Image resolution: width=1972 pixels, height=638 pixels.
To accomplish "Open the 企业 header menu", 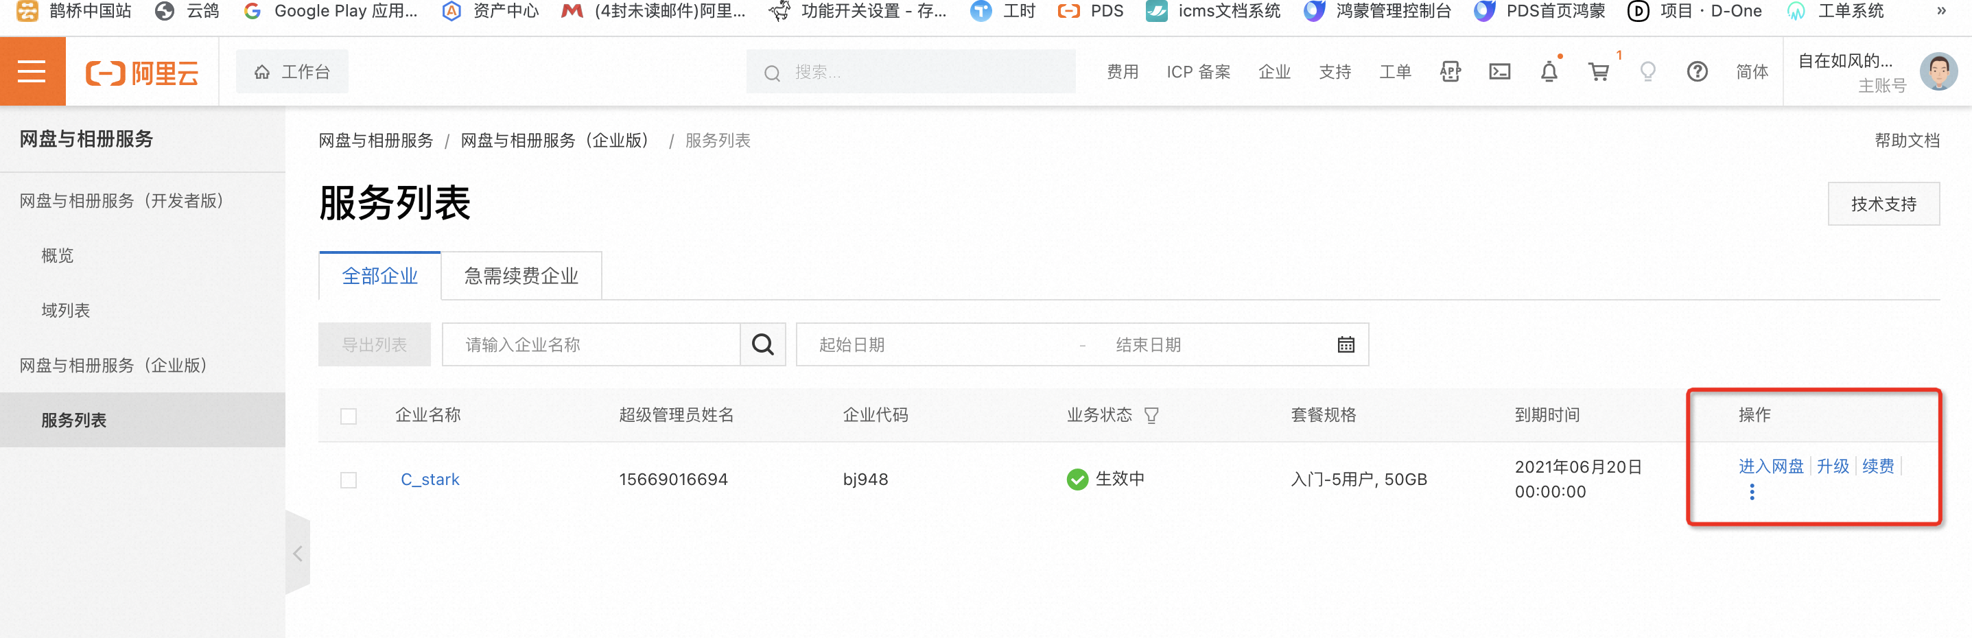I will coord(1273,72).
